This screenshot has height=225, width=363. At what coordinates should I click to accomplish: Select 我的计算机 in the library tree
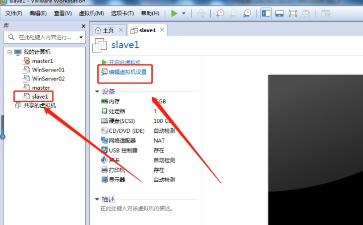point(37,52)
